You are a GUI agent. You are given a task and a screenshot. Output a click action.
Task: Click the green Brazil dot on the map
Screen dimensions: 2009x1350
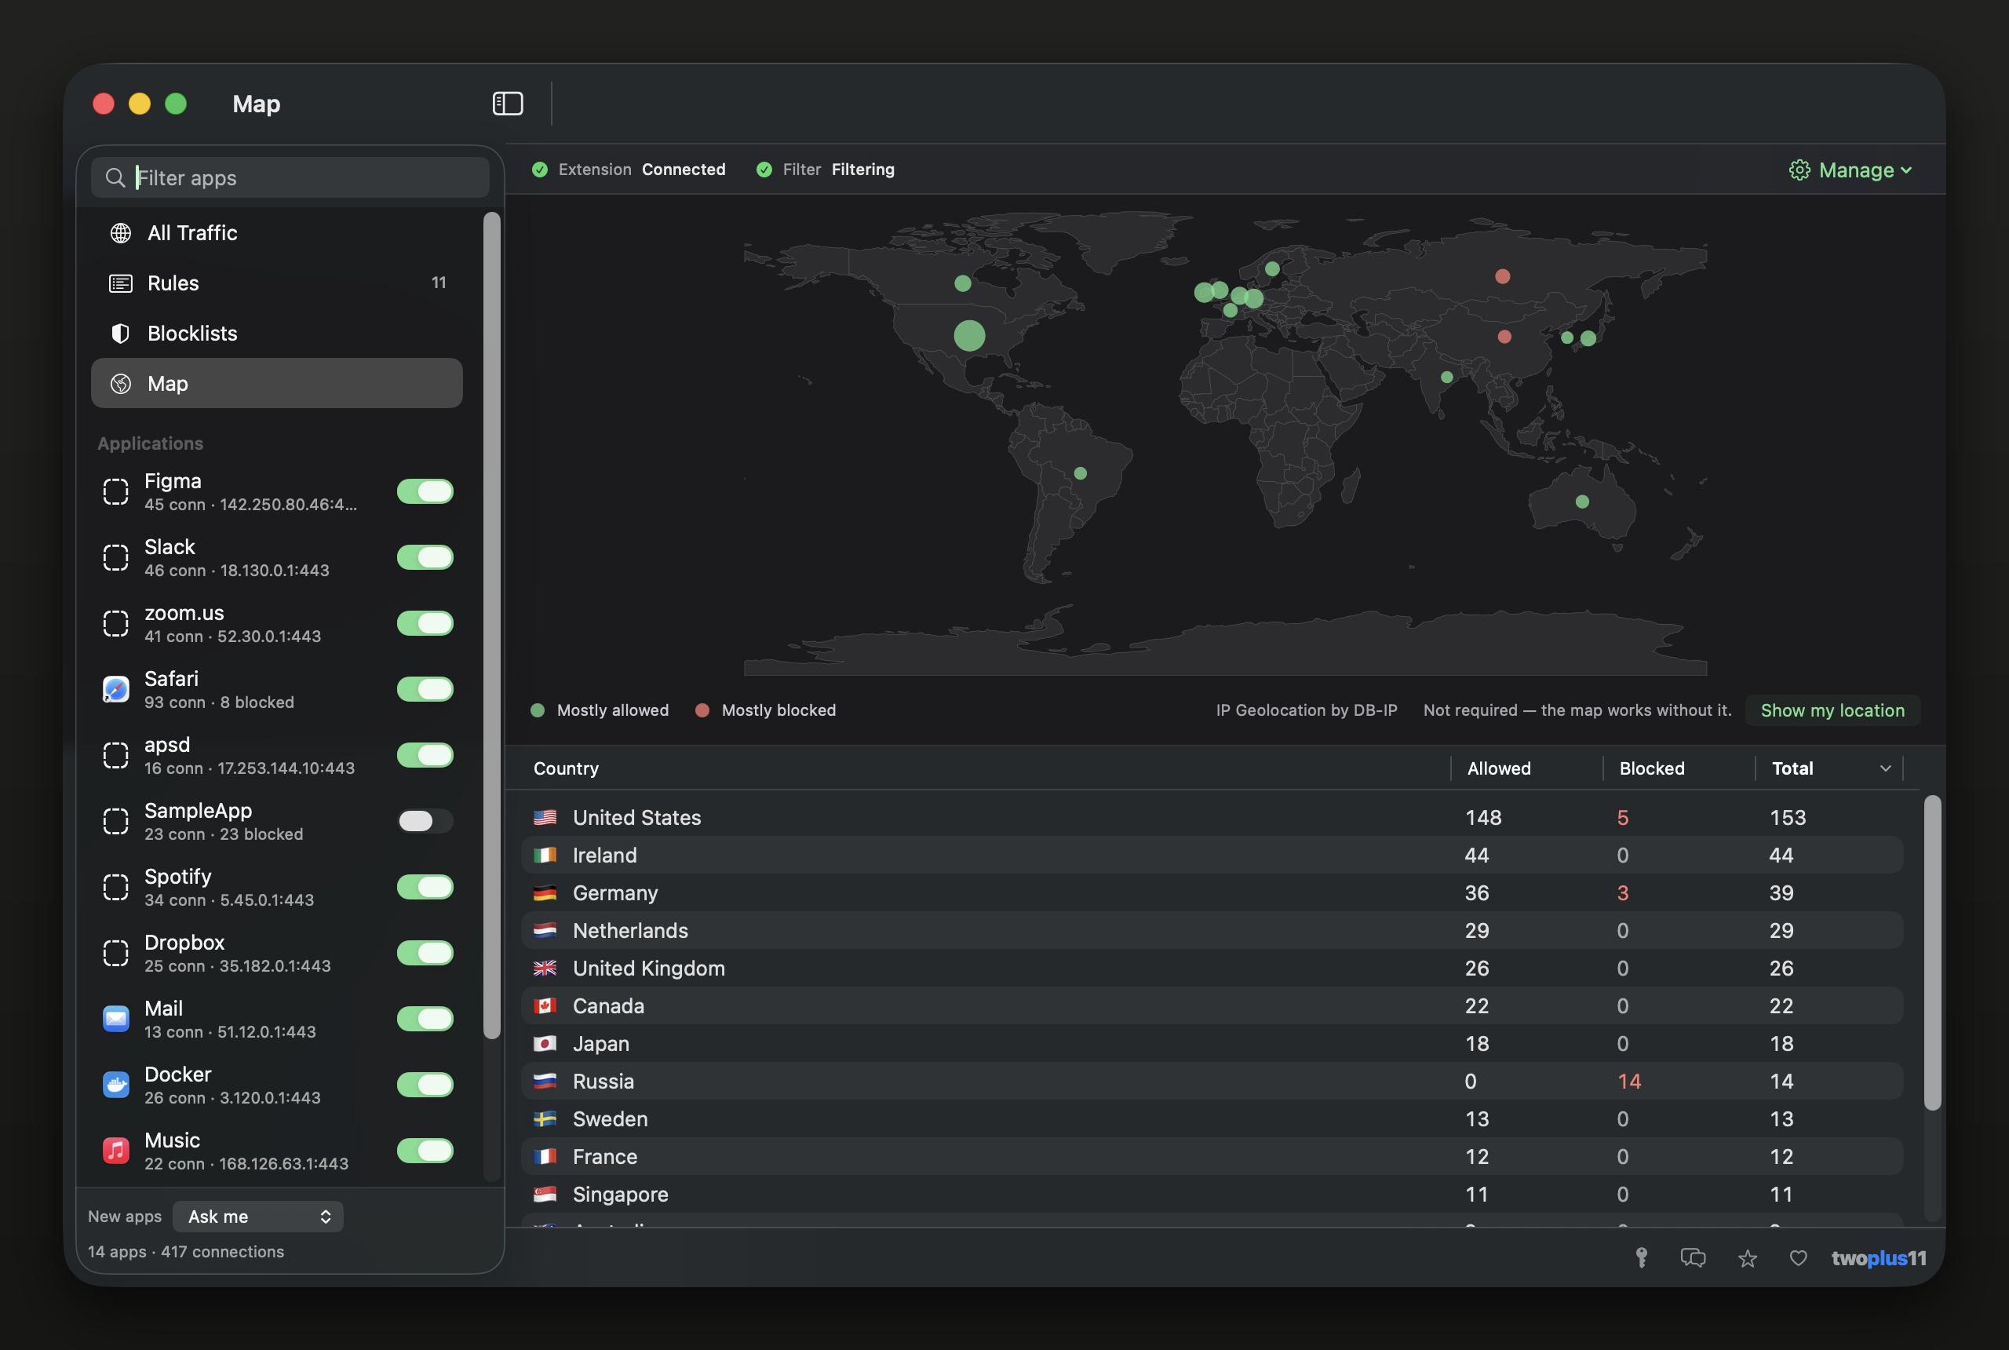pos(1081,473)
